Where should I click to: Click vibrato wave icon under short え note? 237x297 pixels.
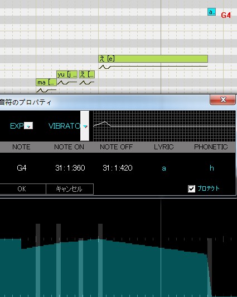pyautogui.click(x=86, y=83)
